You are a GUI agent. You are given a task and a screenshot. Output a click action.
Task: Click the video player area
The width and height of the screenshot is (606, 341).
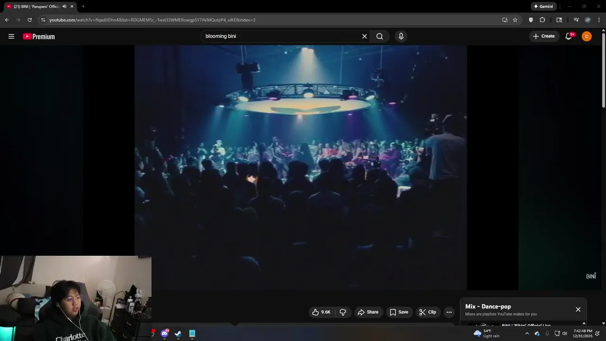pyautogui.click(x=301, y=167)
